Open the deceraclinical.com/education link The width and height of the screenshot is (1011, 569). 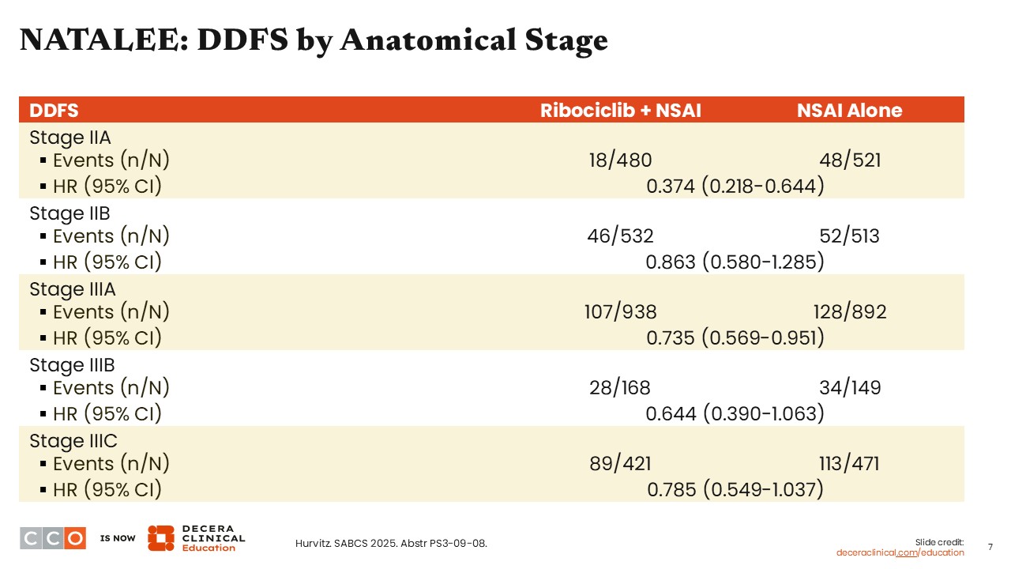[x=900, y=552]
